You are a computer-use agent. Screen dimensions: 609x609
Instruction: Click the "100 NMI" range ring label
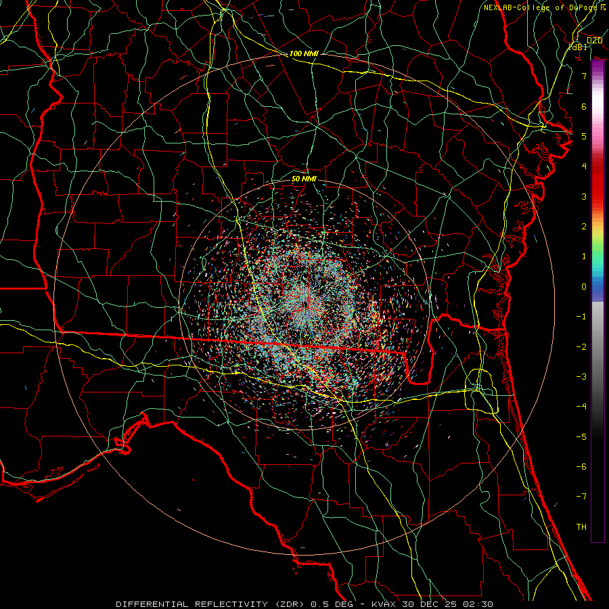click(304, 53)
